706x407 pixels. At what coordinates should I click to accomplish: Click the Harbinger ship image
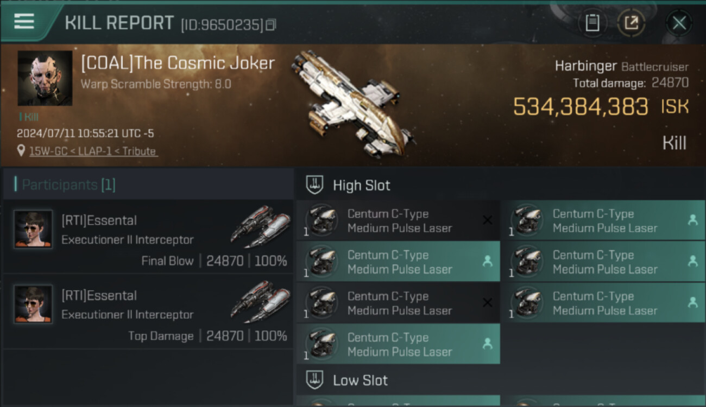(353, 103)
